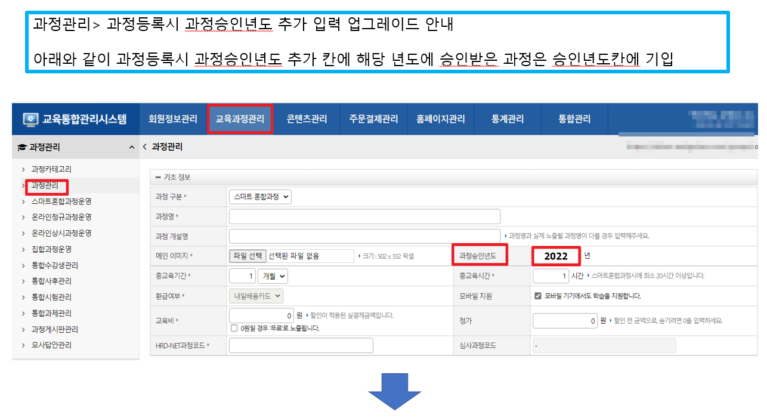Click the back arrow before 과정관리 title
767x418 pixels.
point(145,147)
